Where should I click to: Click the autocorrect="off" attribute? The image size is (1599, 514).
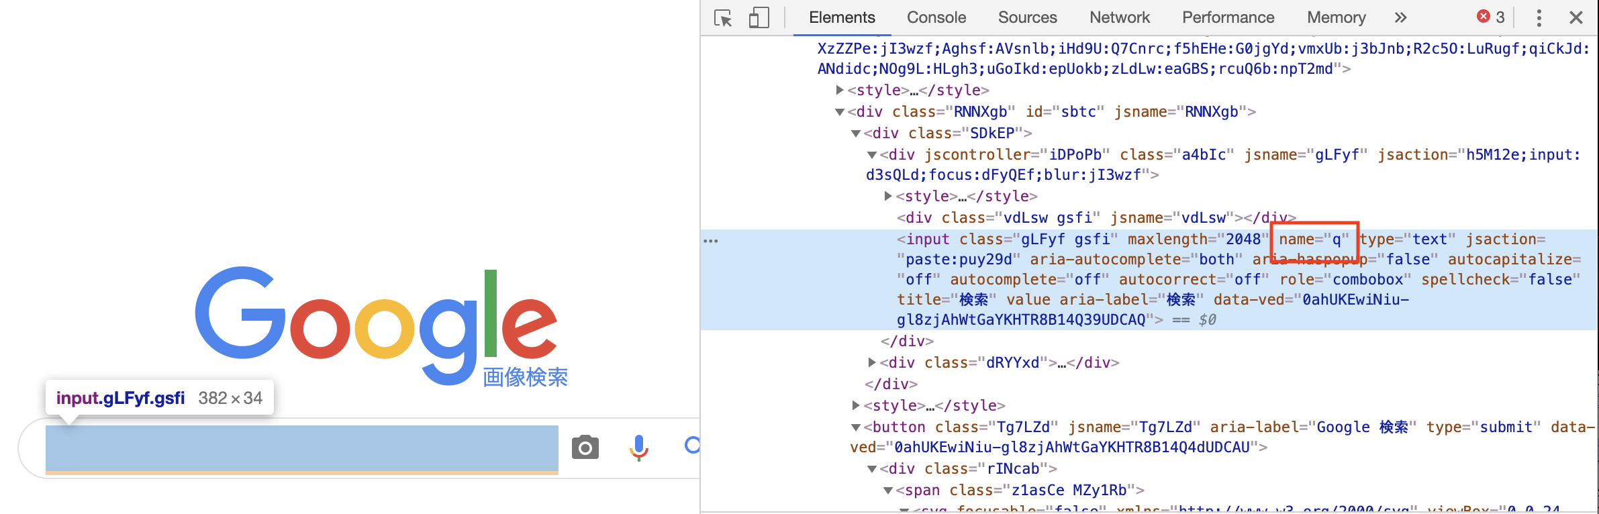(x=1194, y=280)
